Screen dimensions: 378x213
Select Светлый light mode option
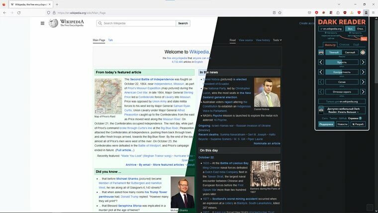pos(350,52)
